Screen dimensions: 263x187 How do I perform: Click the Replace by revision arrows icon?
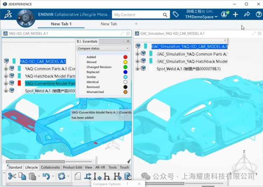click(x=88, y=176)
